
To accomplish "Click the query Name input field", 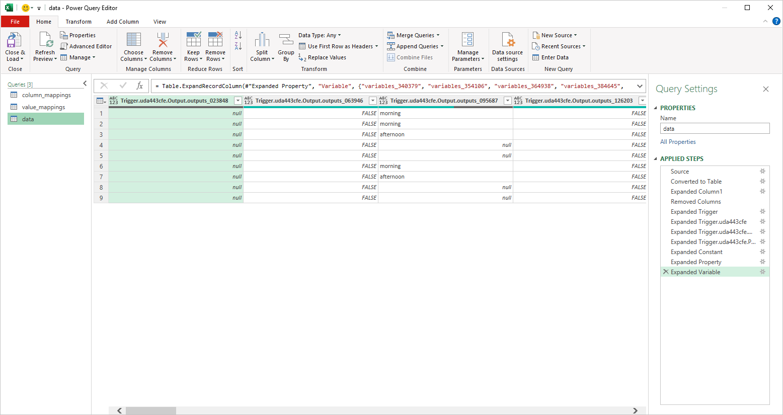I will [715, 129].
